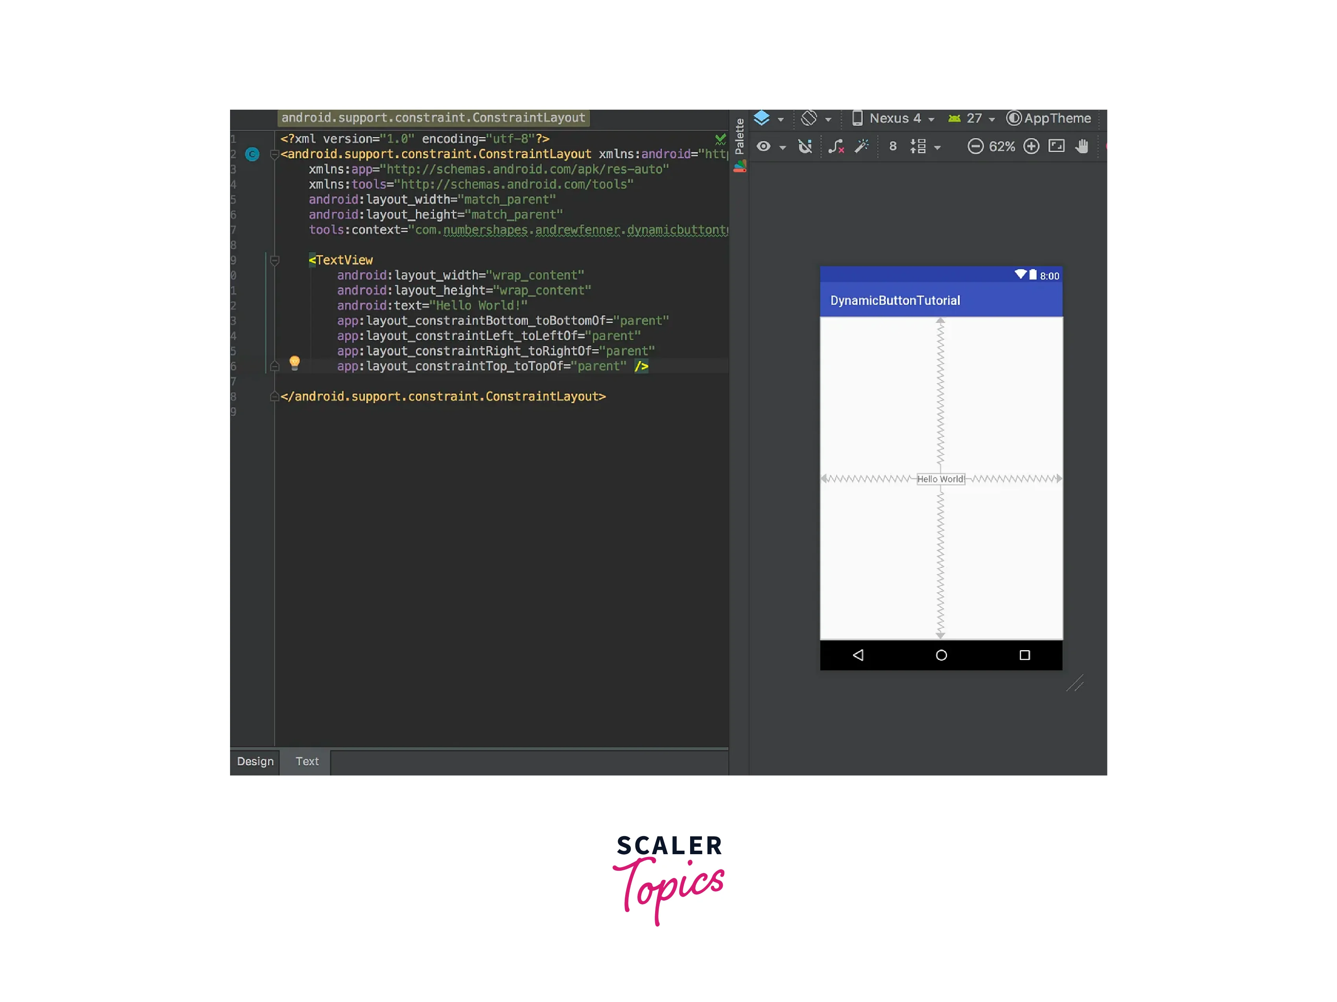Click the Hello World TextView element
Image resolution: width=1337 pixels, height=1002 pixels.
tap(940, 479)
